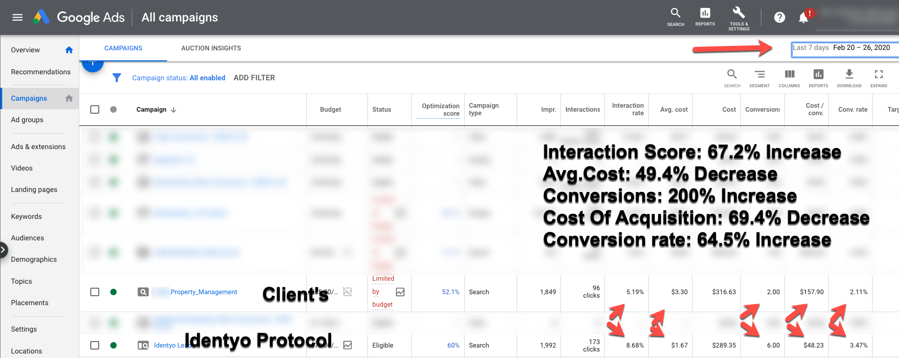Click the home icon beside Campaigns
Viewport: 899px width, 358px height.
[69, 98]
